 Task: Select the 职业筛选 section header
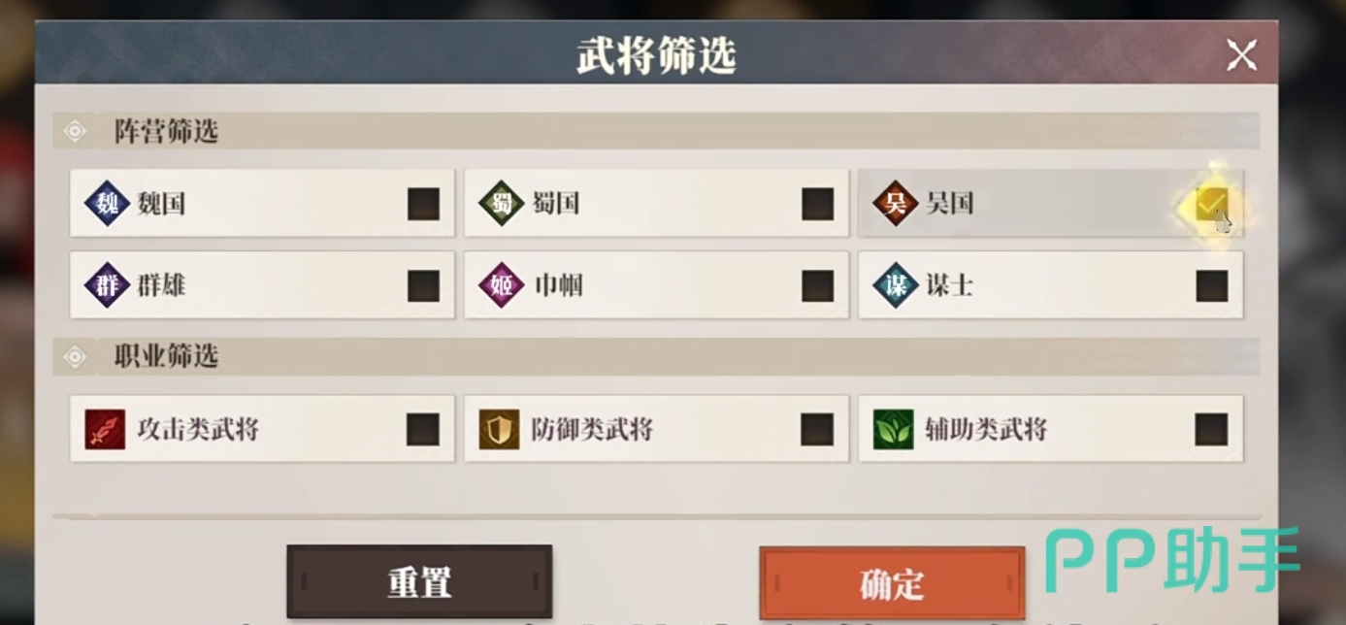click(656, 356)
